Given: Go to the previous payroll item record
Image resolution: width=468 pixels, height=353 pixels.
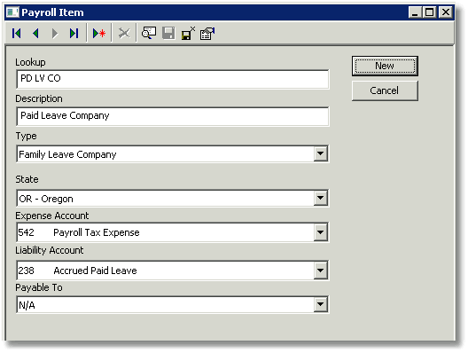Looking at the screenshot, I should pos(35,33).
